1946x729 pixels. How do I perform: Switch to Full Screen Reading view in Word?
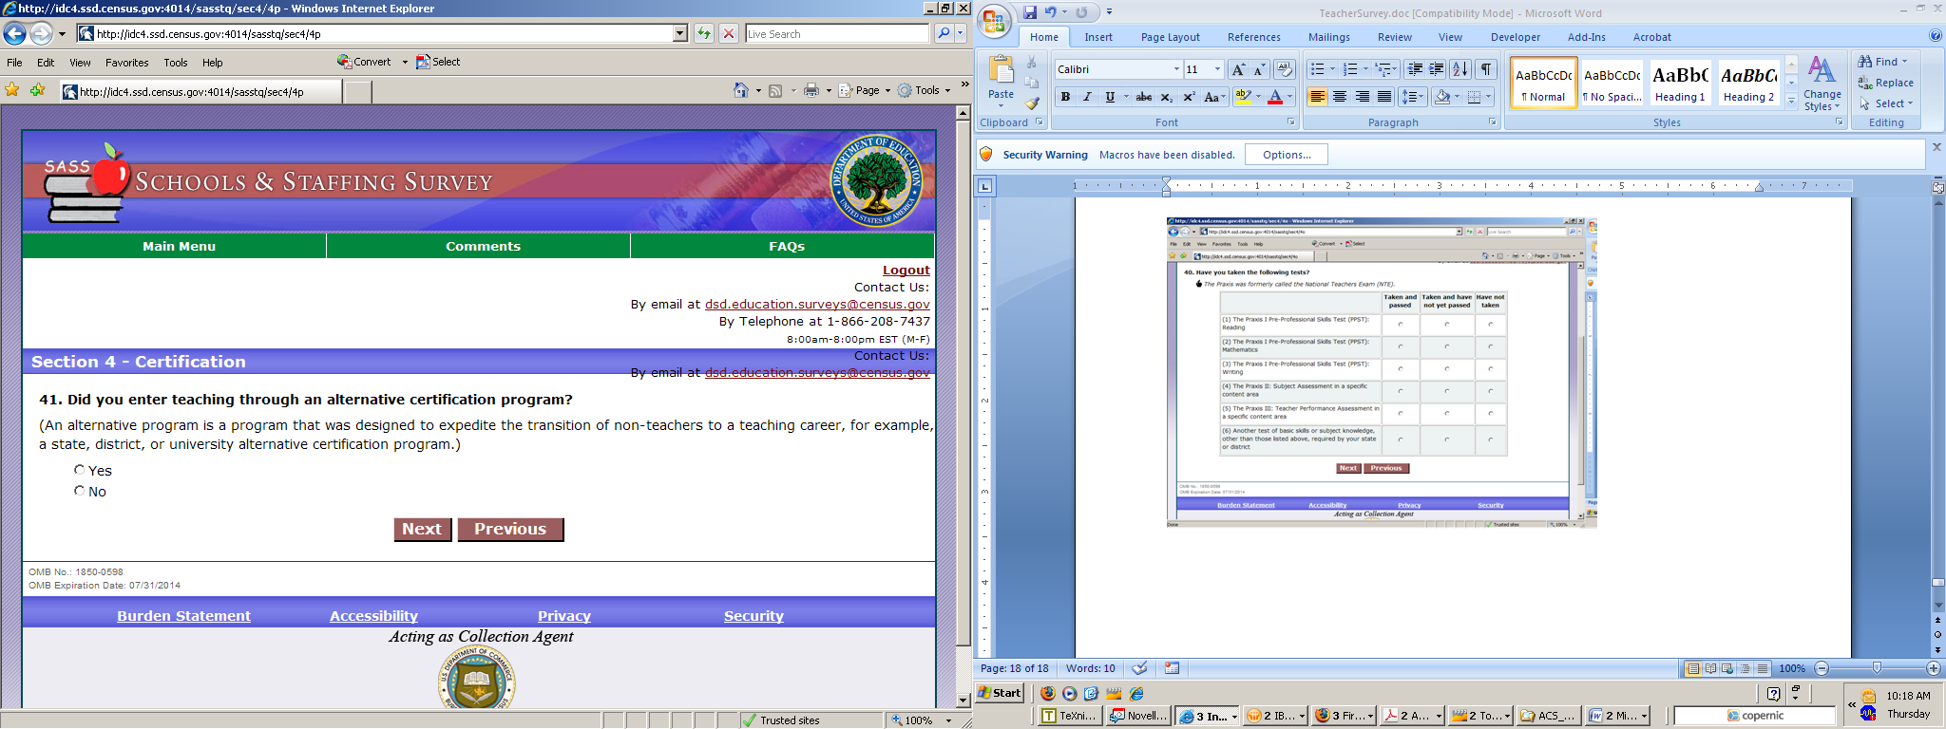1710,668
